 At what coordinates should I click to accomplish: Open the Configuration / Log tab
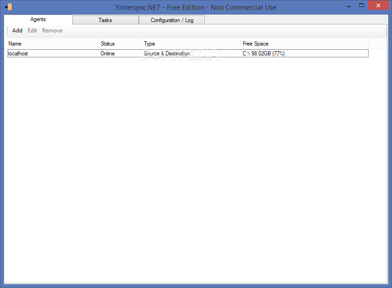point(172,20)
